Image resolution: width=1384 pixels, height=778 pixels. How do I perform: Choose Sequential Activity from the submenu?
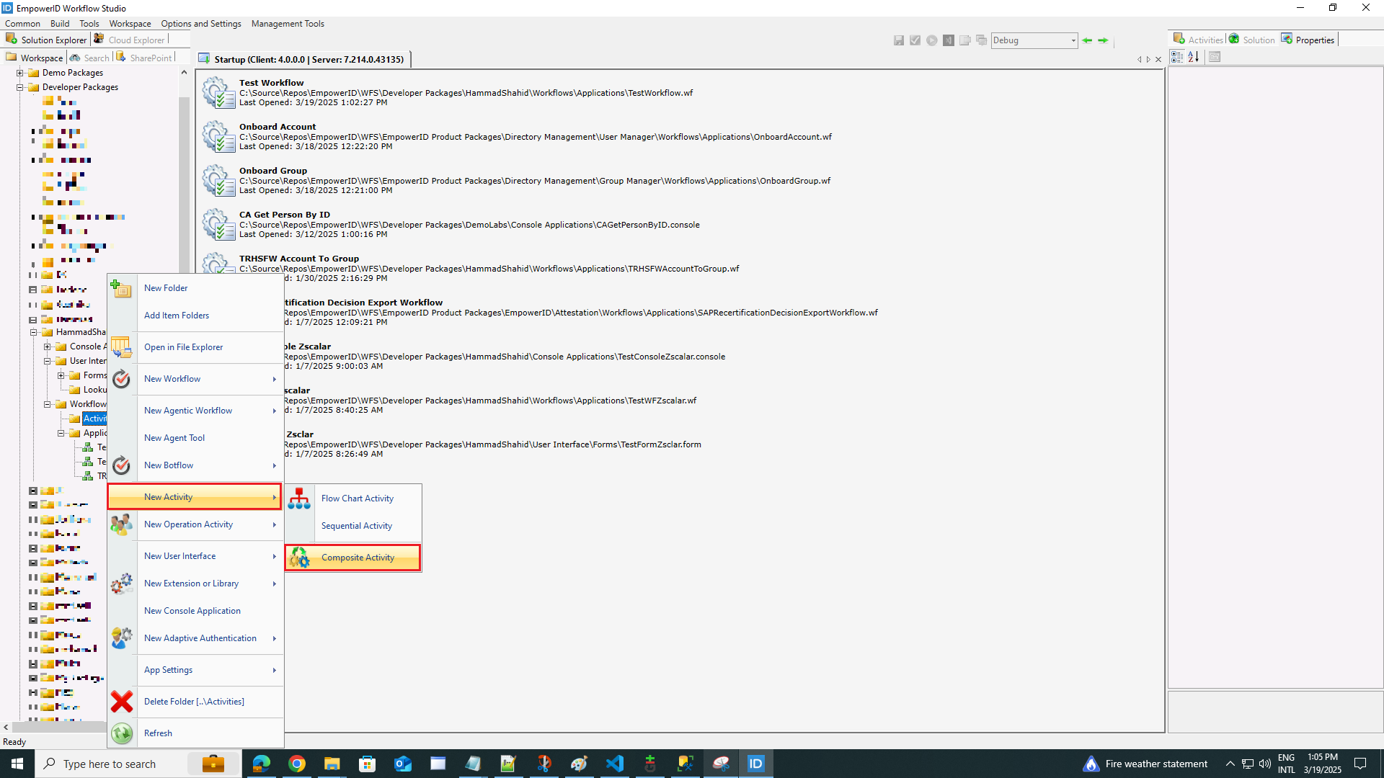click(x=356, y=526)
